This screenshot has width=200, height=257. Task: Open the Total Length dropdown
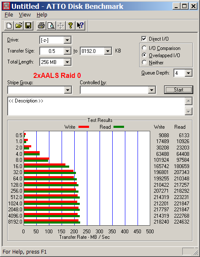tap(67, 62)
